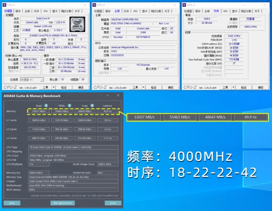Click the AIDA64 Close button

(113, 203)
